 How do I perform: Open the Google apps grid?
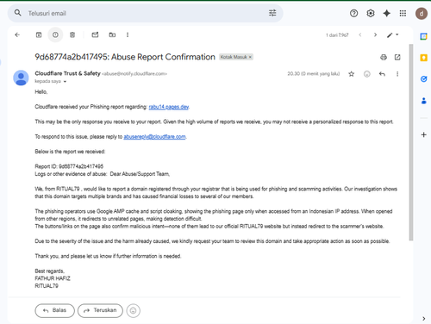click(x=403, y=13)
